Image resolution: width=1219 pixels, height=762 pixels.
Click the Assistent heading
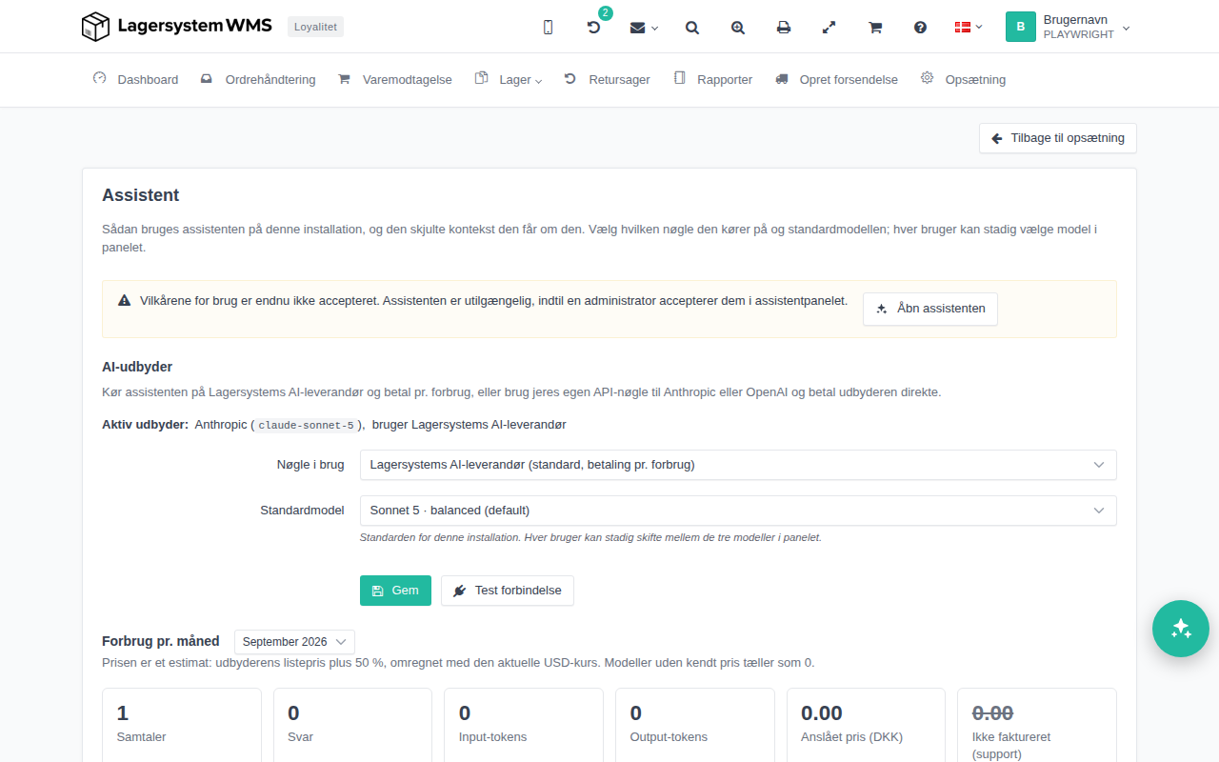click(x=141, y=195)
